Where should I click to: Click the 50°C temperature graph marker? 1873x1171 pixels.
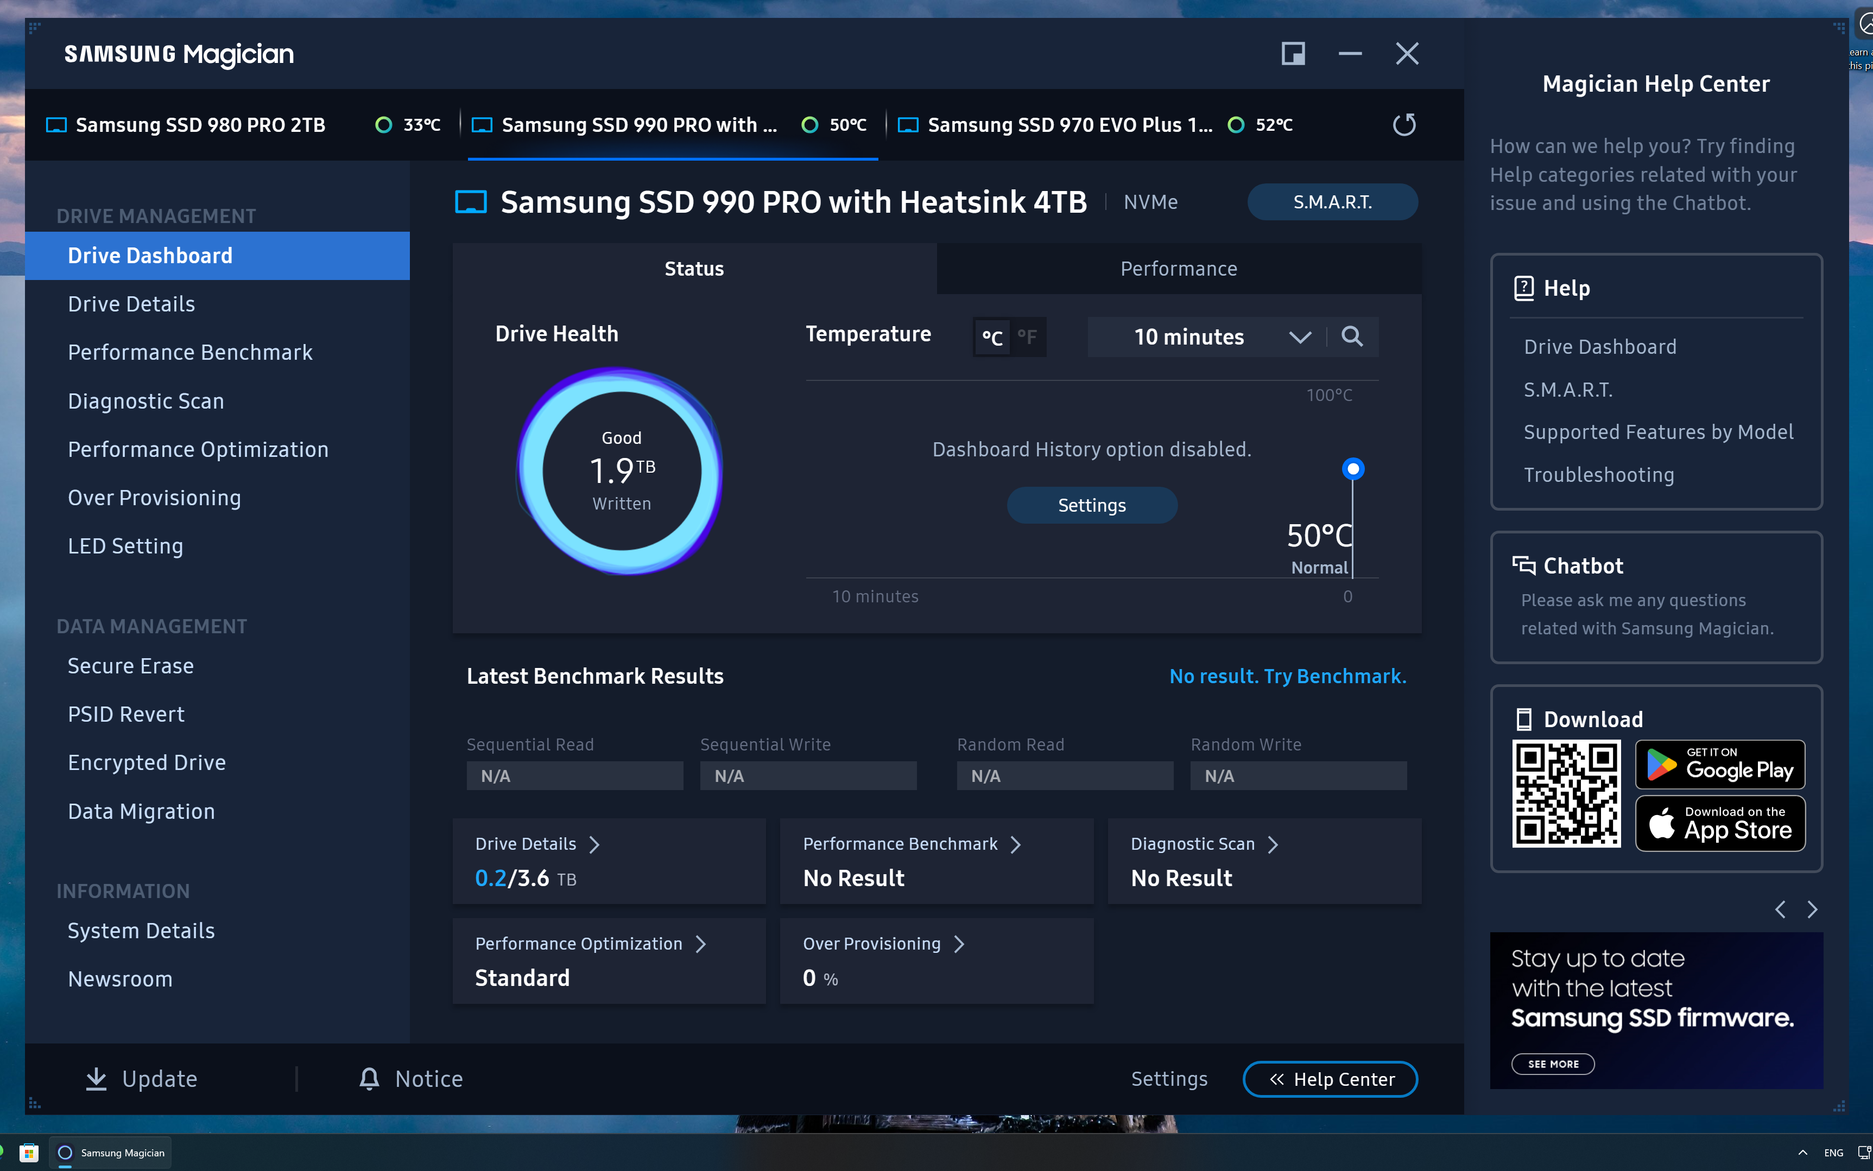click(x=1352, y=468)
